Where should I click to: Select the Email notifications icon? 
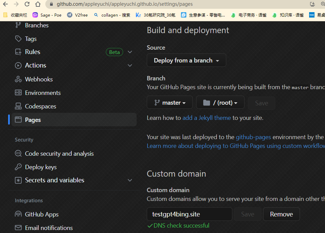[18, 228]
